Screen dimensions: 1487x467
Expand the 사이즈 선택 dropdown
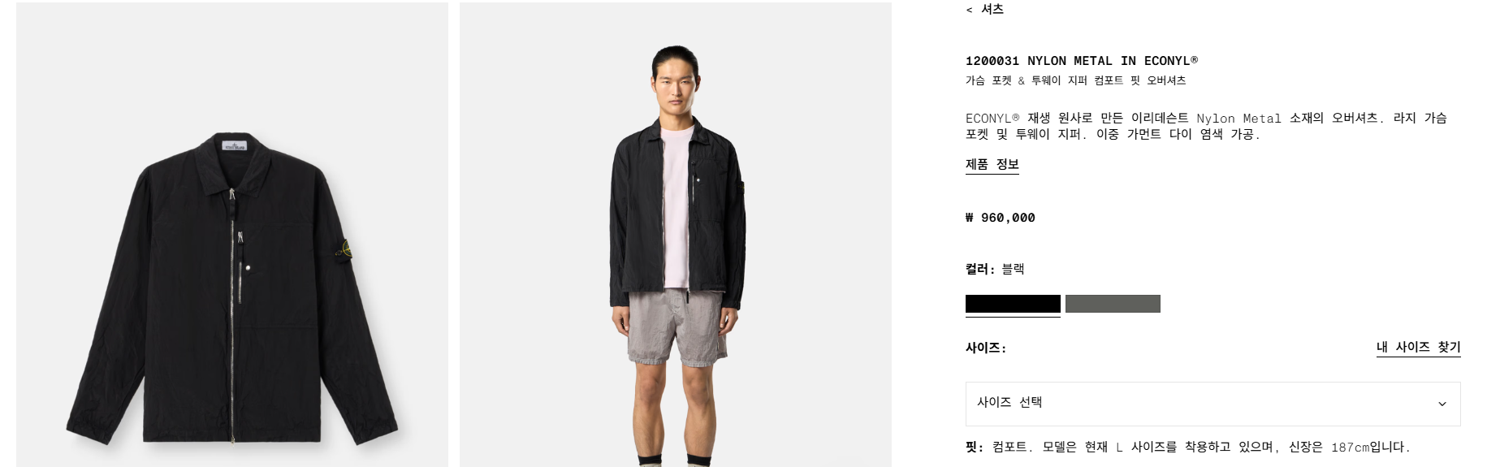(x=1213, y=404)
